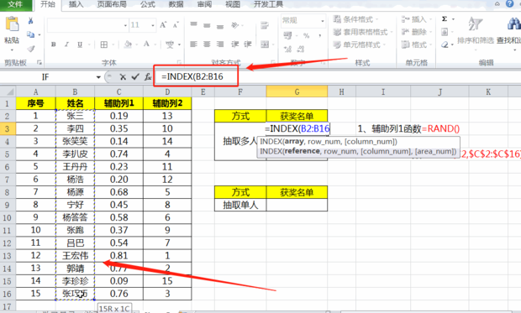The image size is (521, 313).
Task: Switch to the 公式 ribbon tab
Action: (x=148, y=4)
